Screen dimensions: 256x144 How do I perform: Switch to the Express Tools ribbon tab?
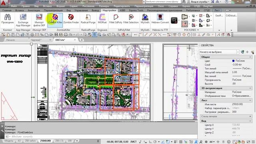click(136, 10)
